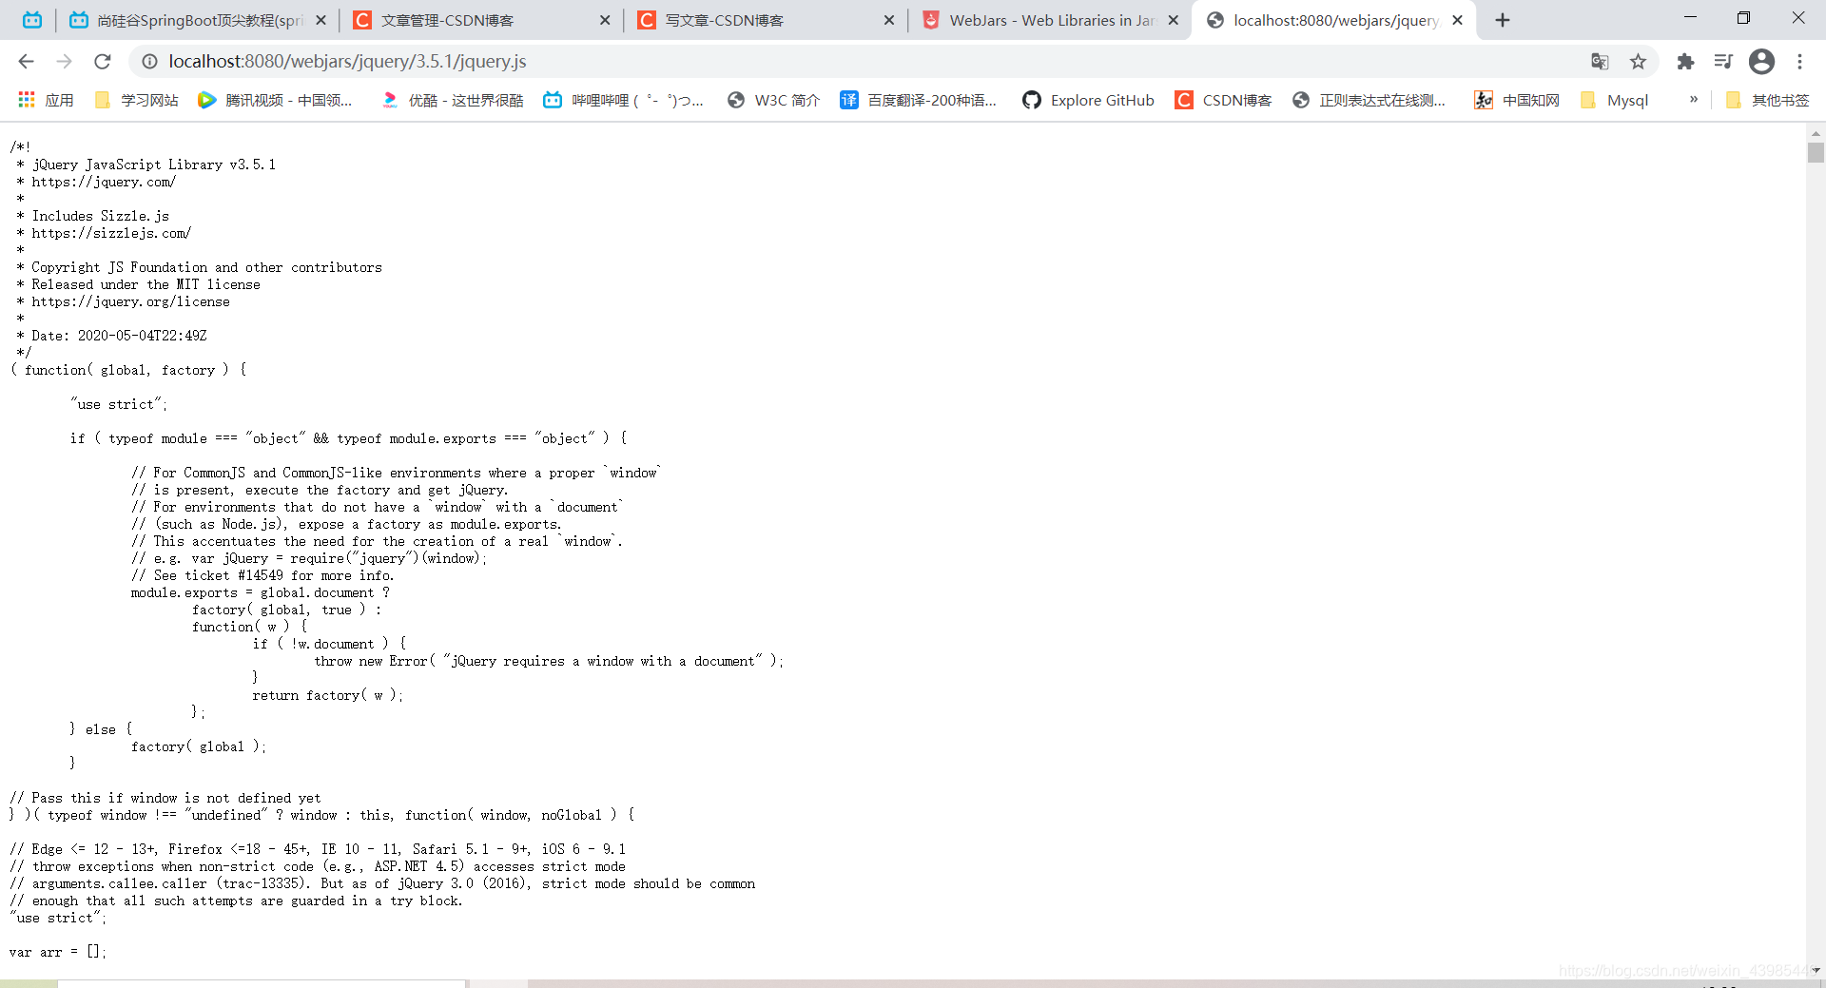Switch to the first pinned bilibili tab
This screenshot has height=988, width=1826.
point(32,20)
